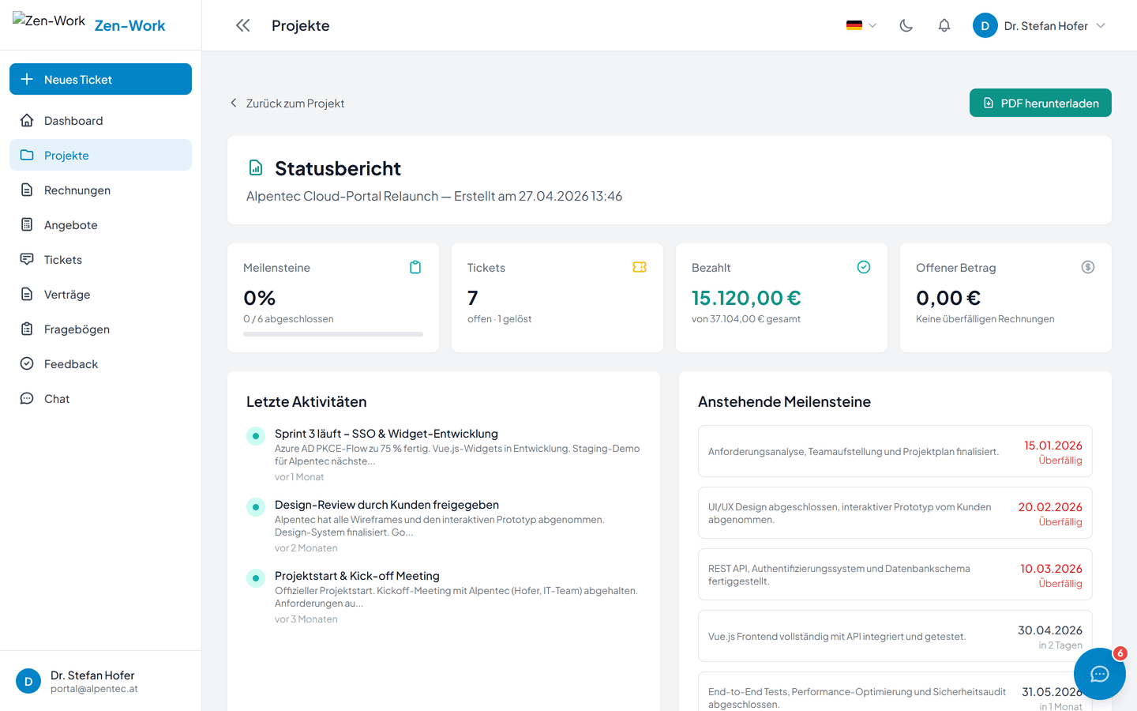
Task: Open the Dr. Stefan Hofer sidebar profile
Action: (100, 681)
